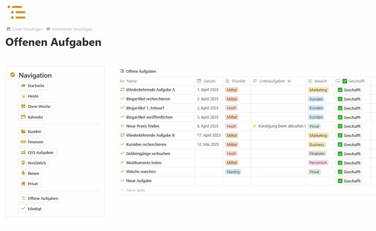376x231 pixels.
Task: Click the Kommentar hinzufügen speech bubble icon
Action: tap(48, 29)
